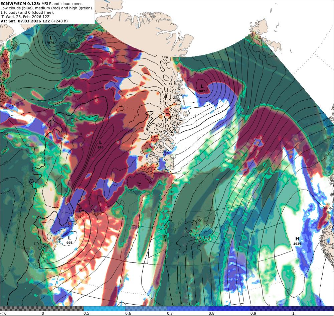Click the '0.8' colorbar tick label
Viewport: 334px width, 316px height.
(211, 313)
